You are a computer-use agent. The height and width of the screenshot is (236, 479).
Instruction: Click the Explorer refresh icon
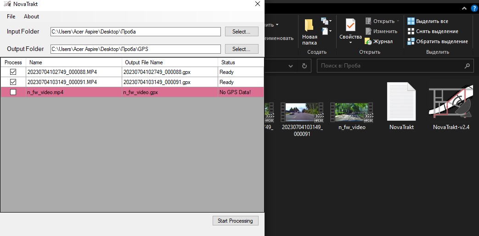pos(304,66)
